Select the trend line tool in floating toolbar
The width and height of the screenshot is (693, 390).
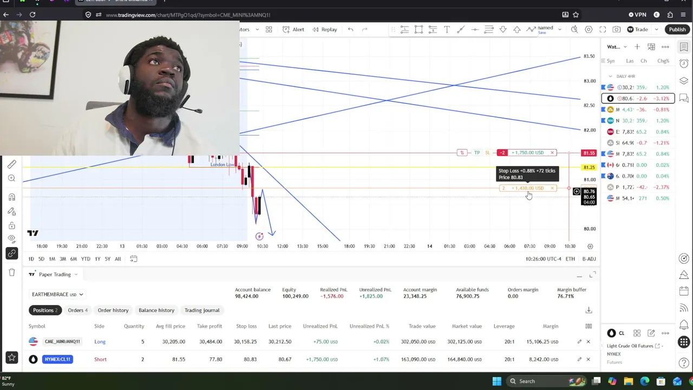click(x=461, y=29)
